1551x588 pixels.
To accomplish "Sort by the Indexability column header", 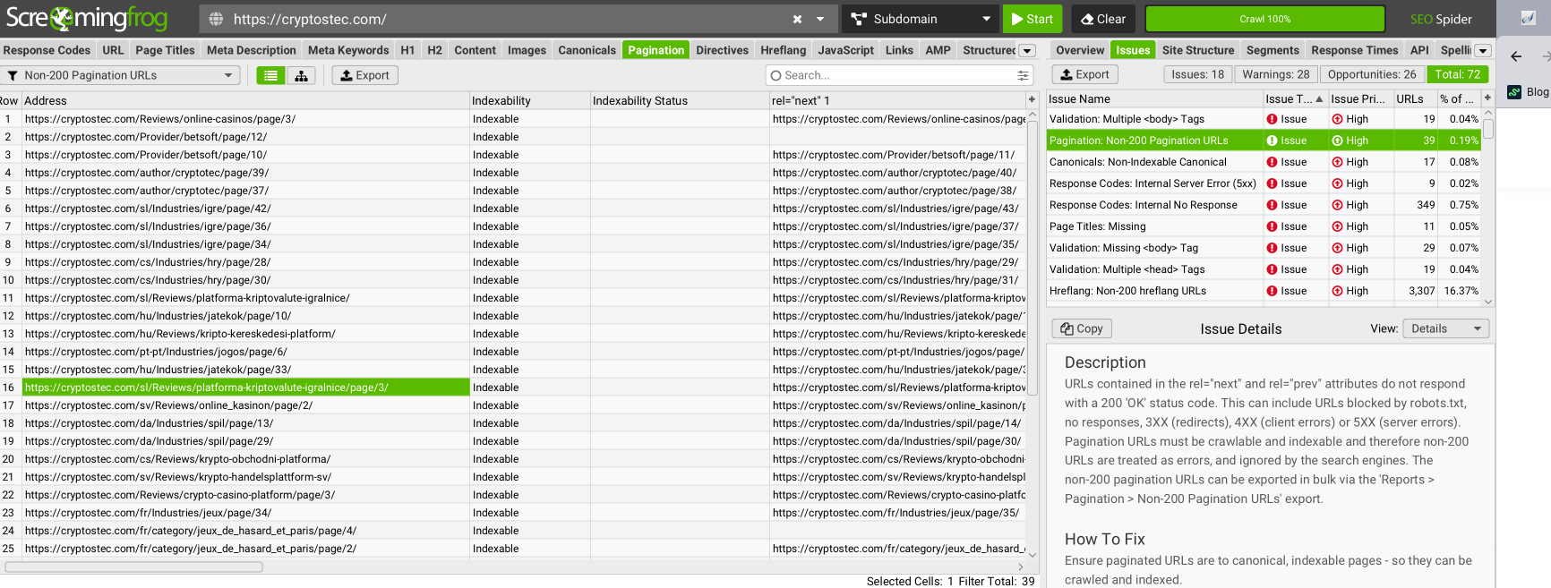I will [529, 100].
